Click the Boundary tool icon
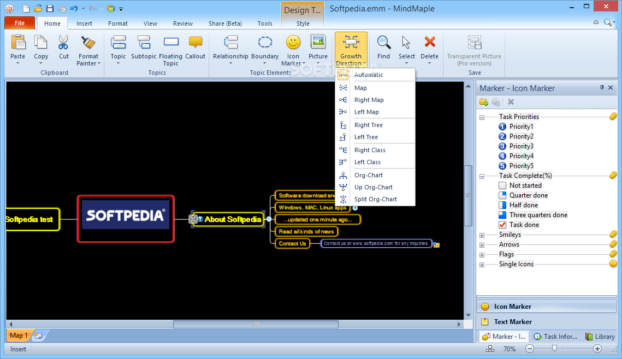The width and height of the screenshot is (622, 359). [265, 43]
